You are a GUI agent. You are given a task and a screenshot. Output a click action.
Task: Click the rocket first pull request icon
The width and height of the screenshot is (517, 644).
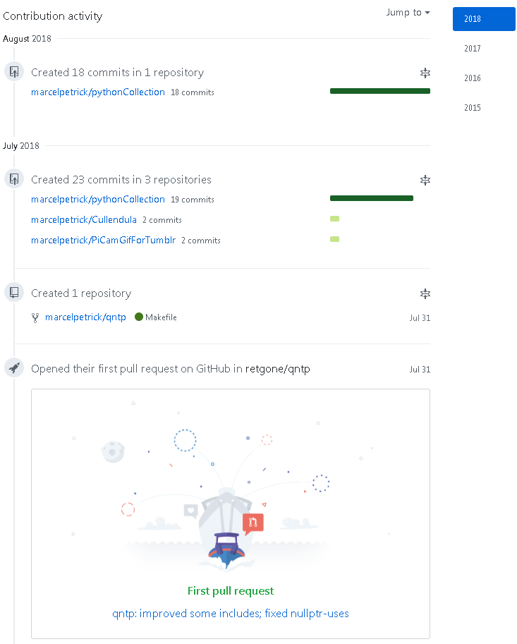click(x=14, y=368)
